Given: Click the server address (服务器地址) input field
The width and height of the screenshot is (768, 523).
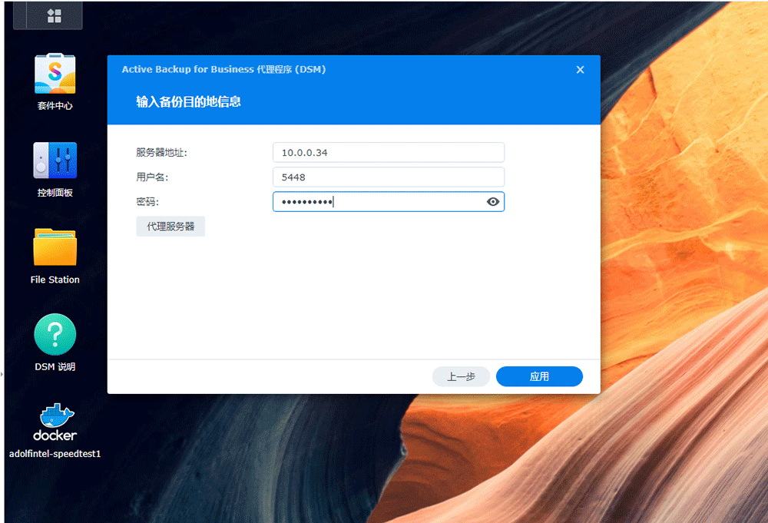Looking at the screenshot, I should (389, 152).
